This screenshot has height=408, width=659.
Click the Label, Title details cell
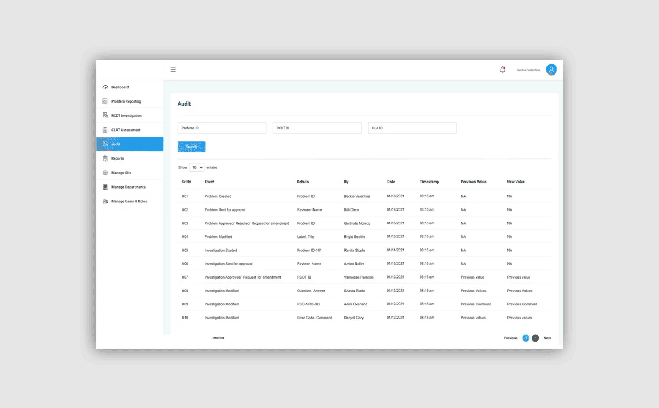[x=305, y=237]
